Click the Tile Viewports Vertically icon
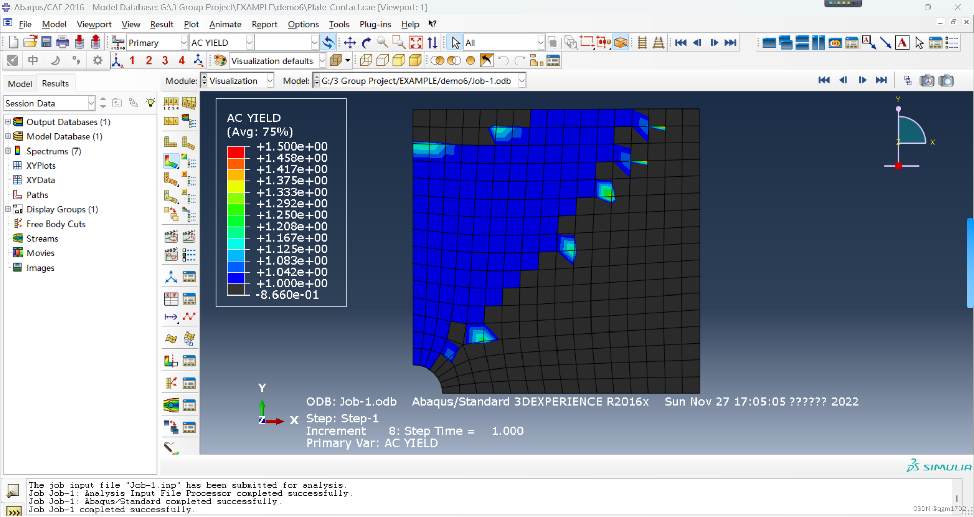 [x=818, y=43]
